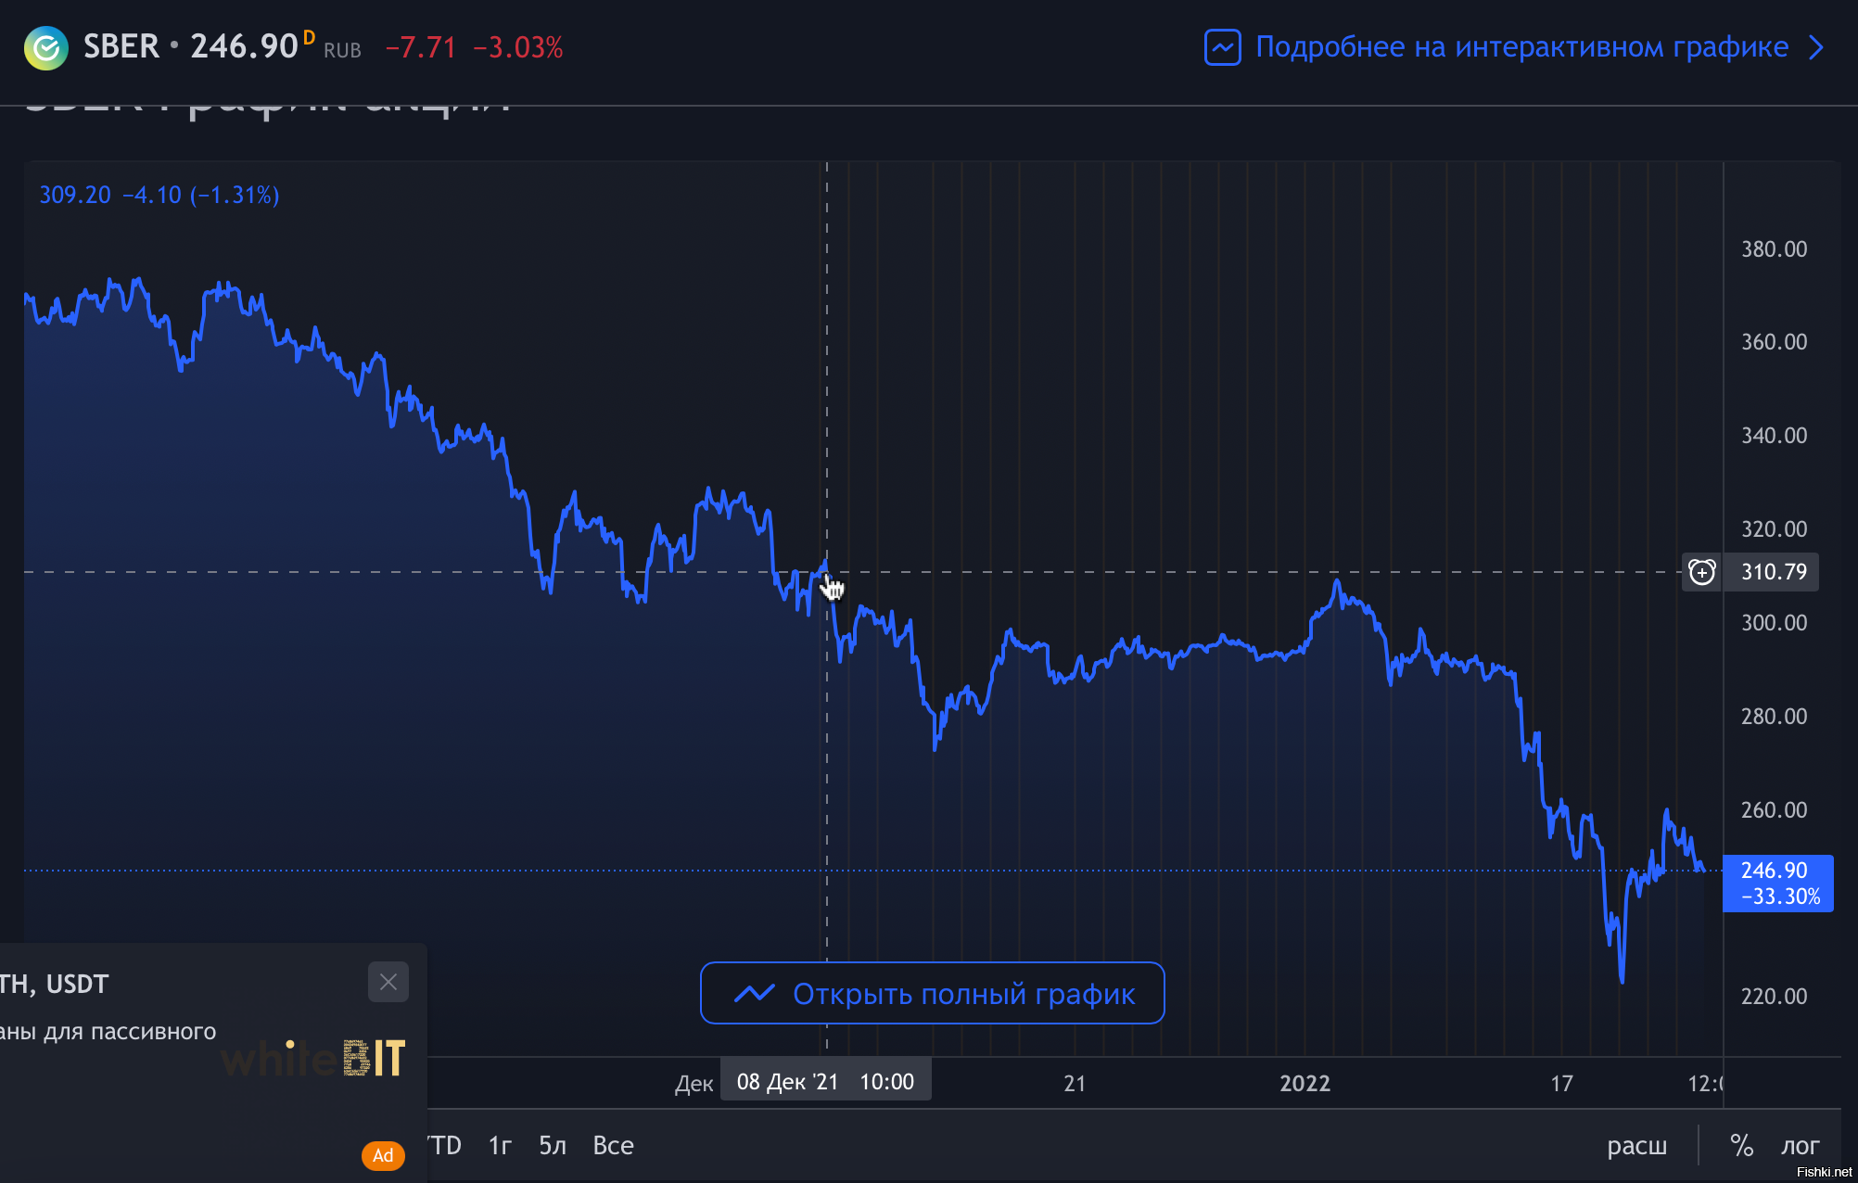Toggle the расш extended hours option
The height and width of the screenshot is (1183, 1858).
1636,1146
